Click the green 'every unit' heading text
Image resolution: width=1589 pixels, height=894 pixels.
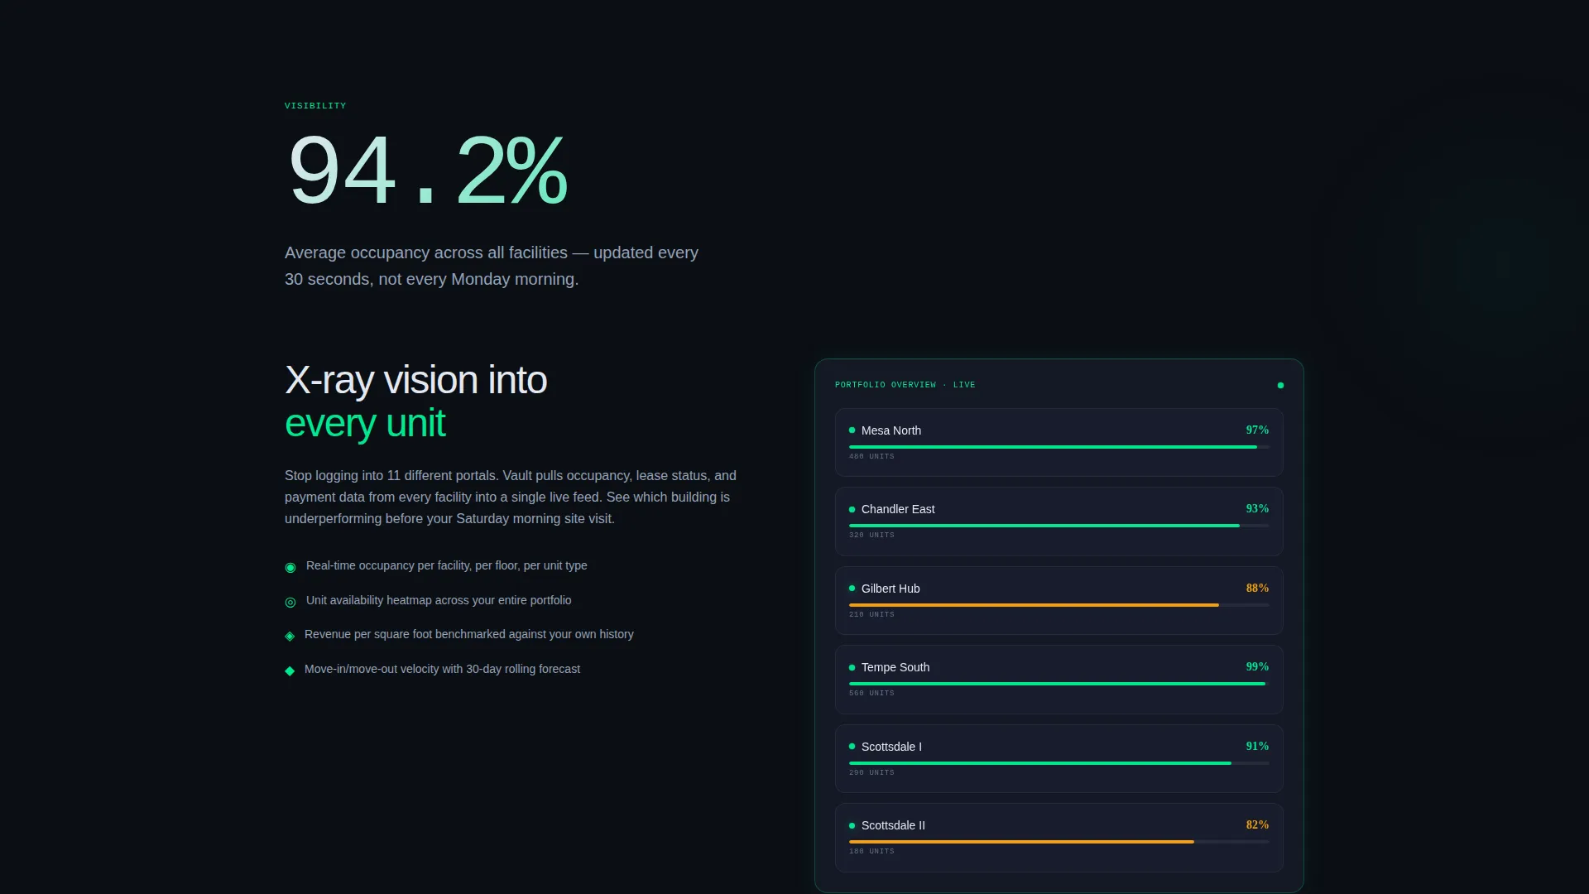(365, 423)
